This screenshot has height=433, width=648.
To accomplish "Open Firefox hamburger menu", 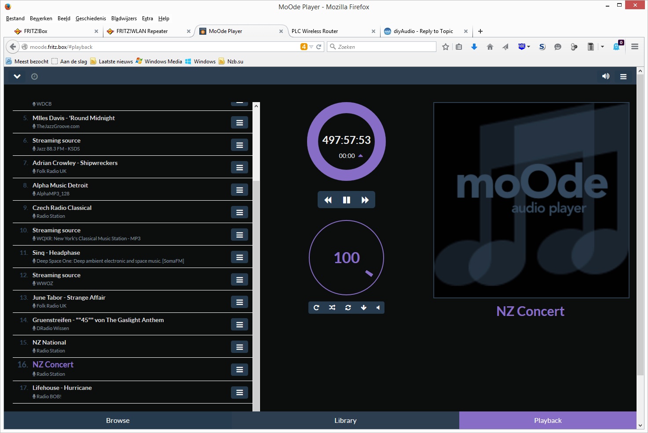I will [x=635, y=47].
